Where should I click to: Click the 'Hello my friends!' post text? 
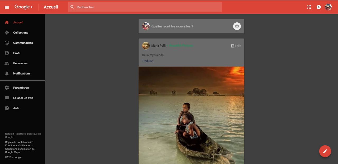tap(153, 55)
